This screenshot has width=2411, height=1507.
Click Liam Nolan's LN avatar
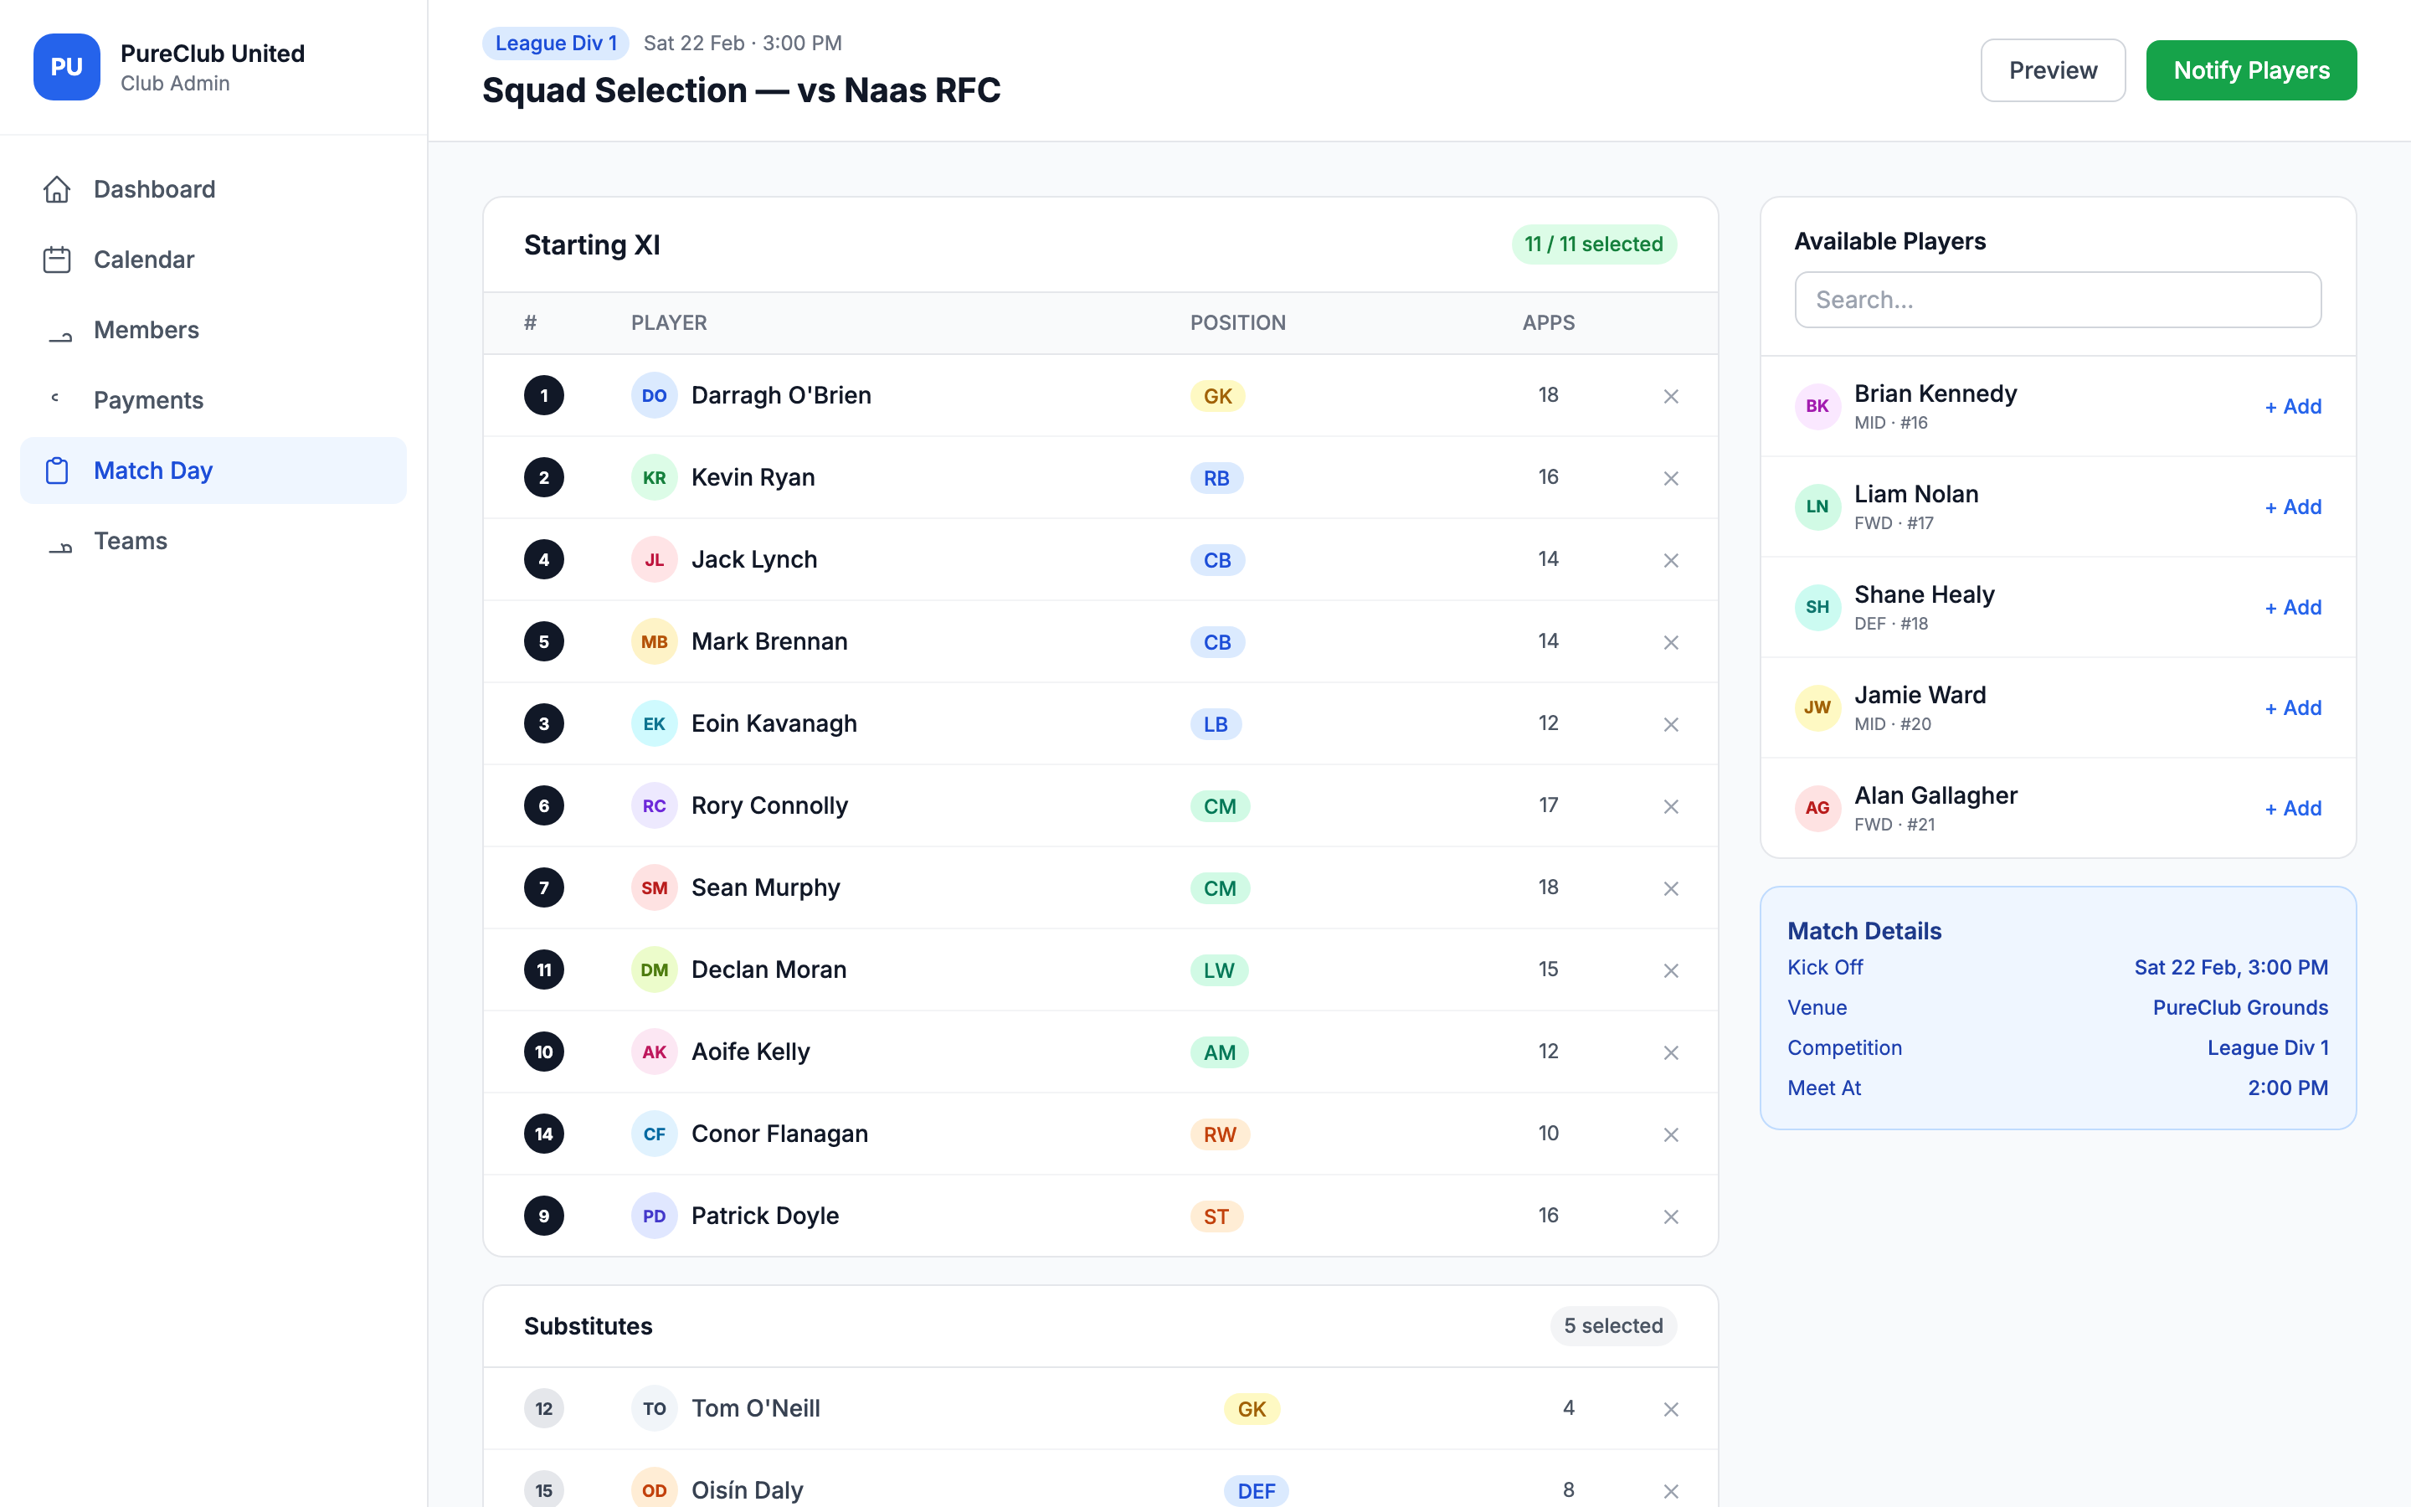[1817, 507]
